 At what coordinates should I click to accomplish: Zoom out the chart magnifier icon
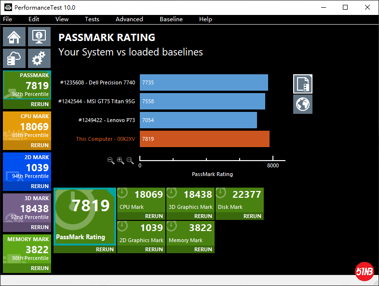[x=111, y=161]
